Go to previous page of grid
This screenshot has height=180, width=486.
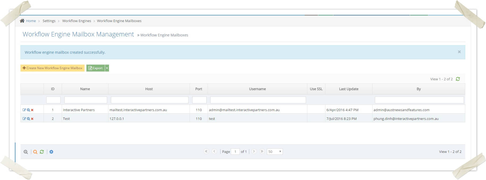click(x=214, y=151)
